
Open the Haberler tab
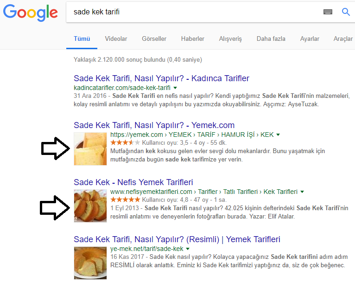[192, 39]
